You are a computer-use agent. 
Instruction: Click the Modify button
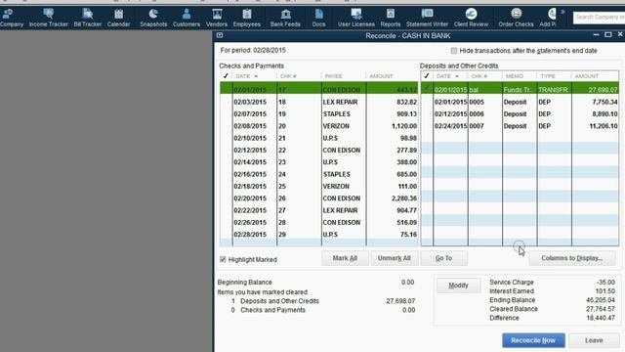click(x=458, y=286)
